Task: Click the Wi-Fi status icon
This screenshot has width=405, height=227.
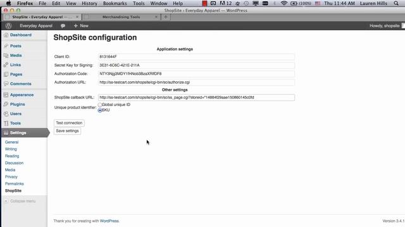Action: click(284, 3)
